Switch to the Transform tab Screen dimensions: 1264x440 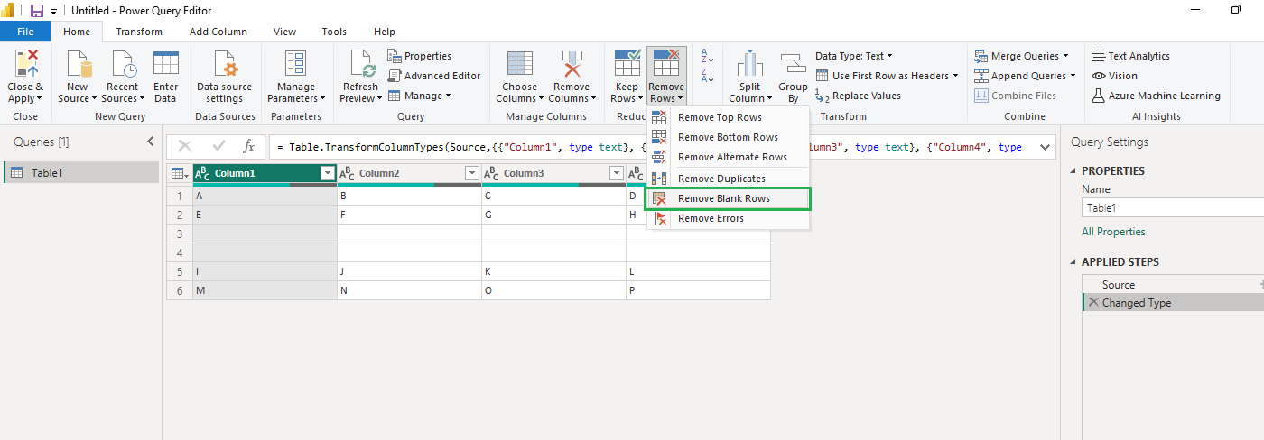139,32
